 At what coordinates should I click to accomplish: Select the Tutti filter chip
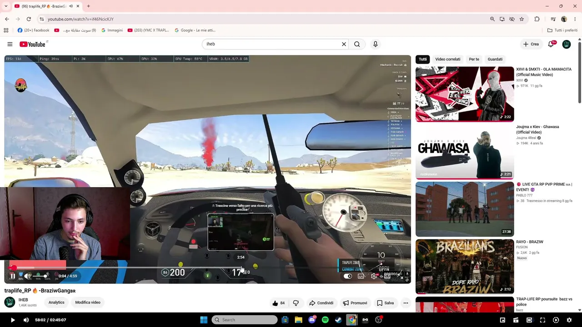423,59
